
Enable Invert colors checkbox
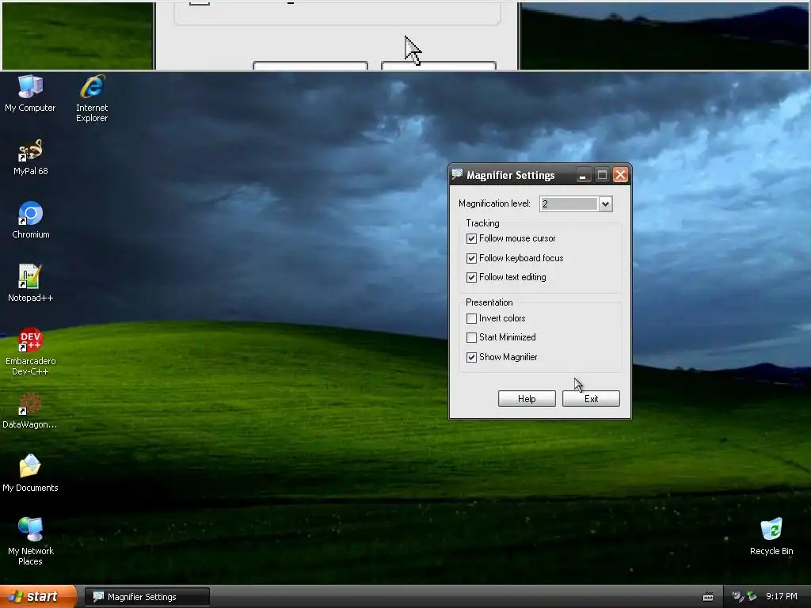coord(471,318)
